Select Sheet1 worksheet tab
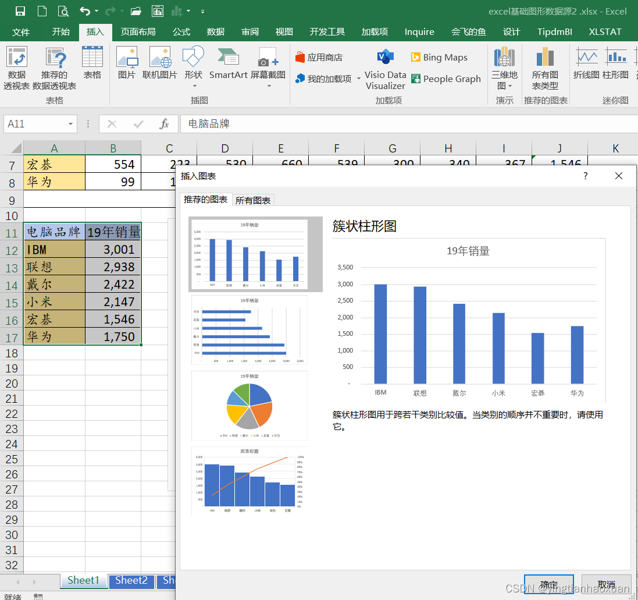The image size is (638, 600). point(83,580)
